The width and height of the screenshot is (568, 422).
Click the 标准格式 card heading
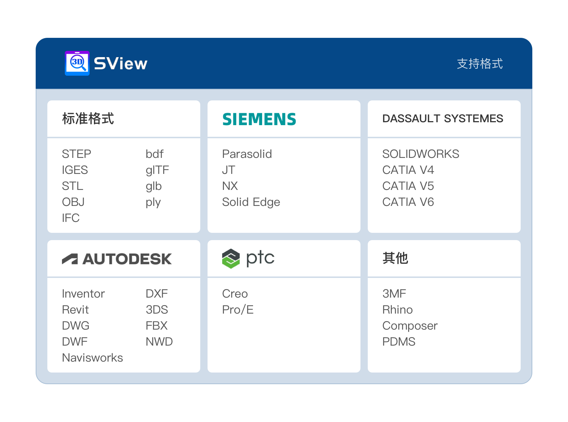tap(88, 119)
